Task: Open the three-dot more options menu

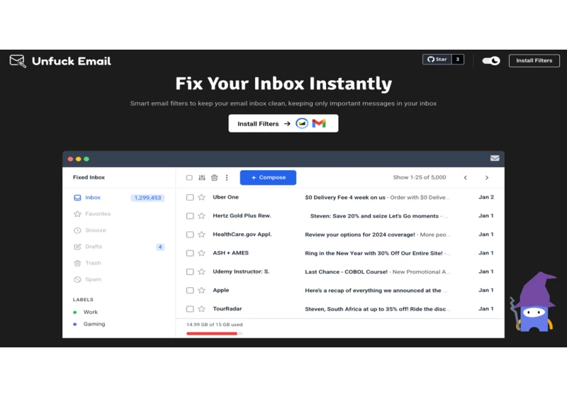Action: [227, 177]
